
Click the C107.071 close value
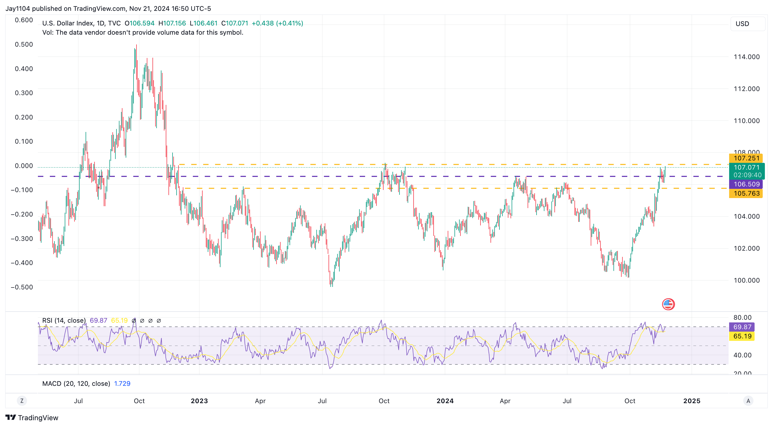click(235, 23)
